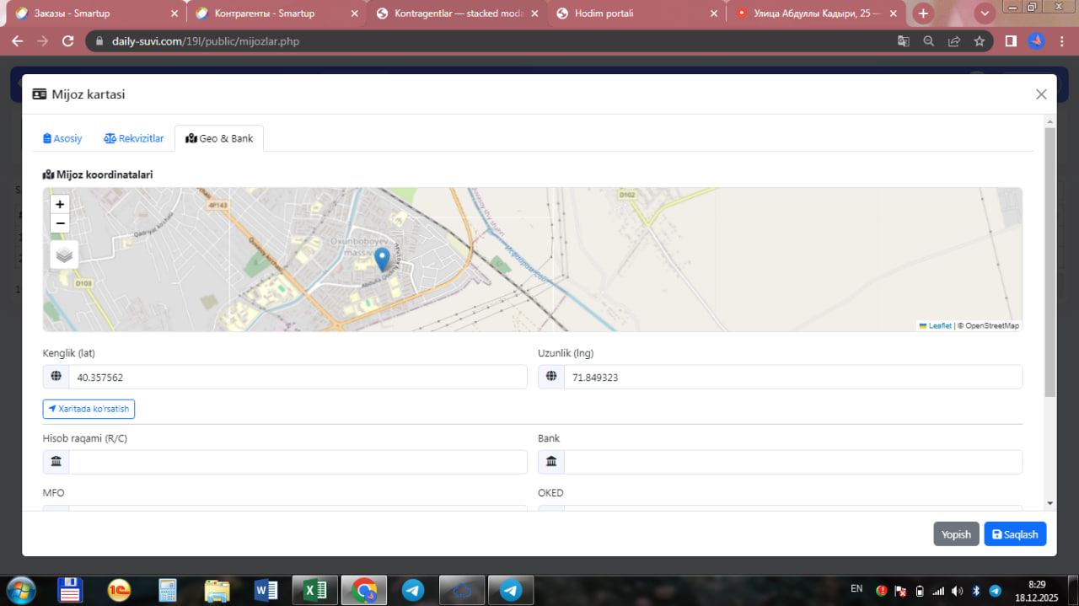Focus the Hisob raqami (R/C) field

pos(297,462)
